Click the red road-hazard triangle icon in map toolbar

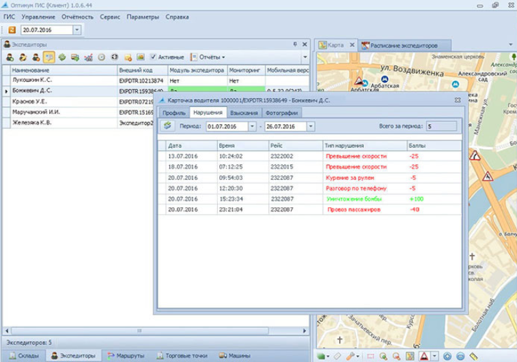pyautogui.click(x=424, y=356)
